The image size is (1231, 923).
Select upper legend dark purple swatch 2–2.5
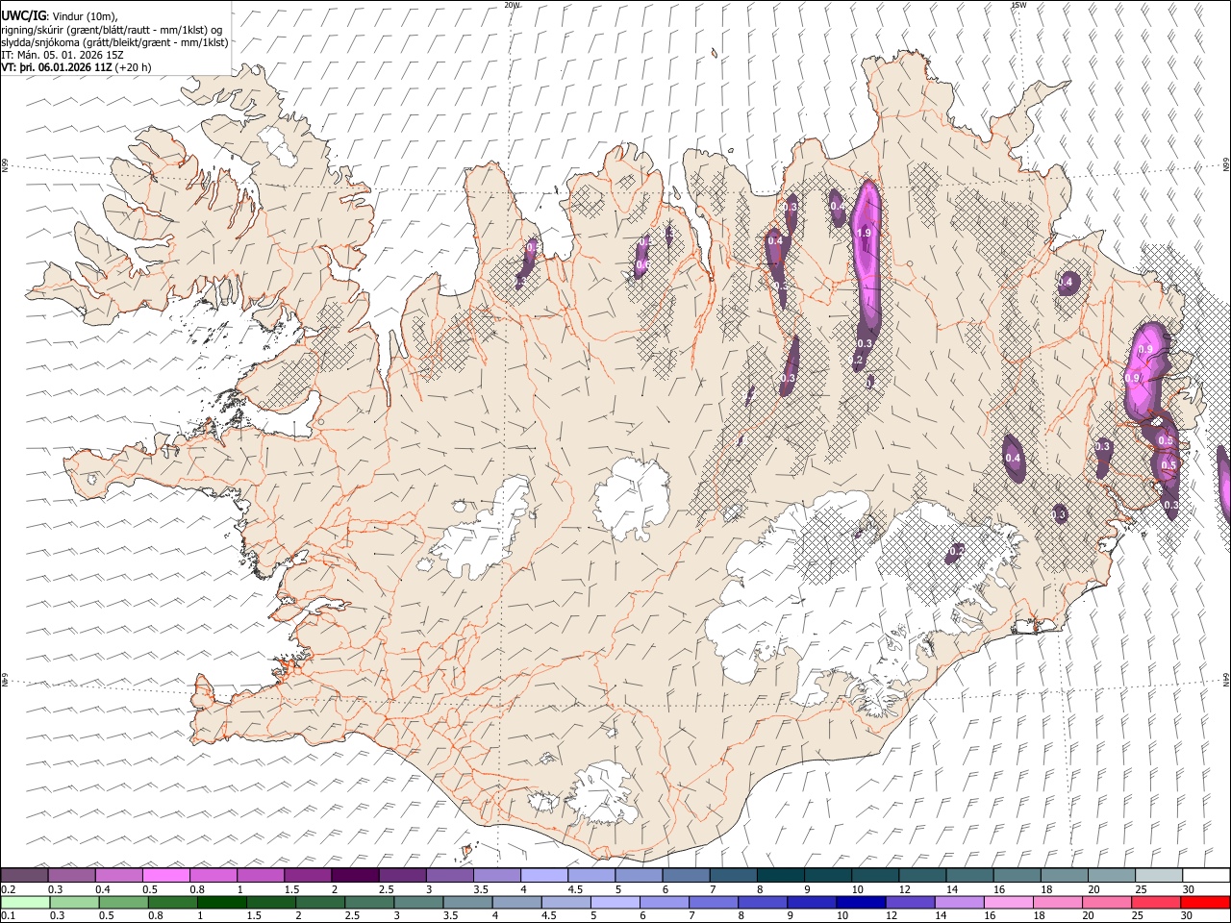pyautogui.click(x=355, y=876)
